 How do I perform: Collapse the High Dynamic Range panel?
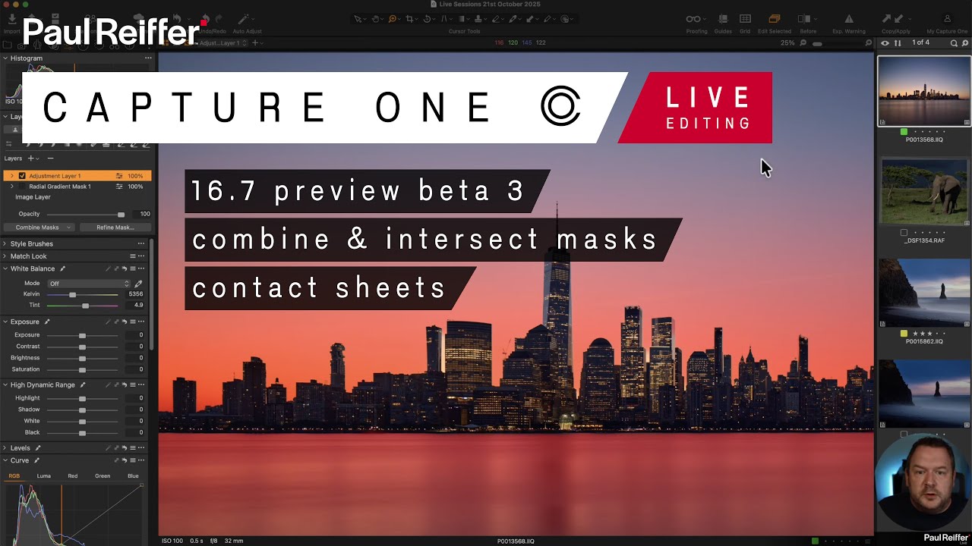tap(5, 385)
